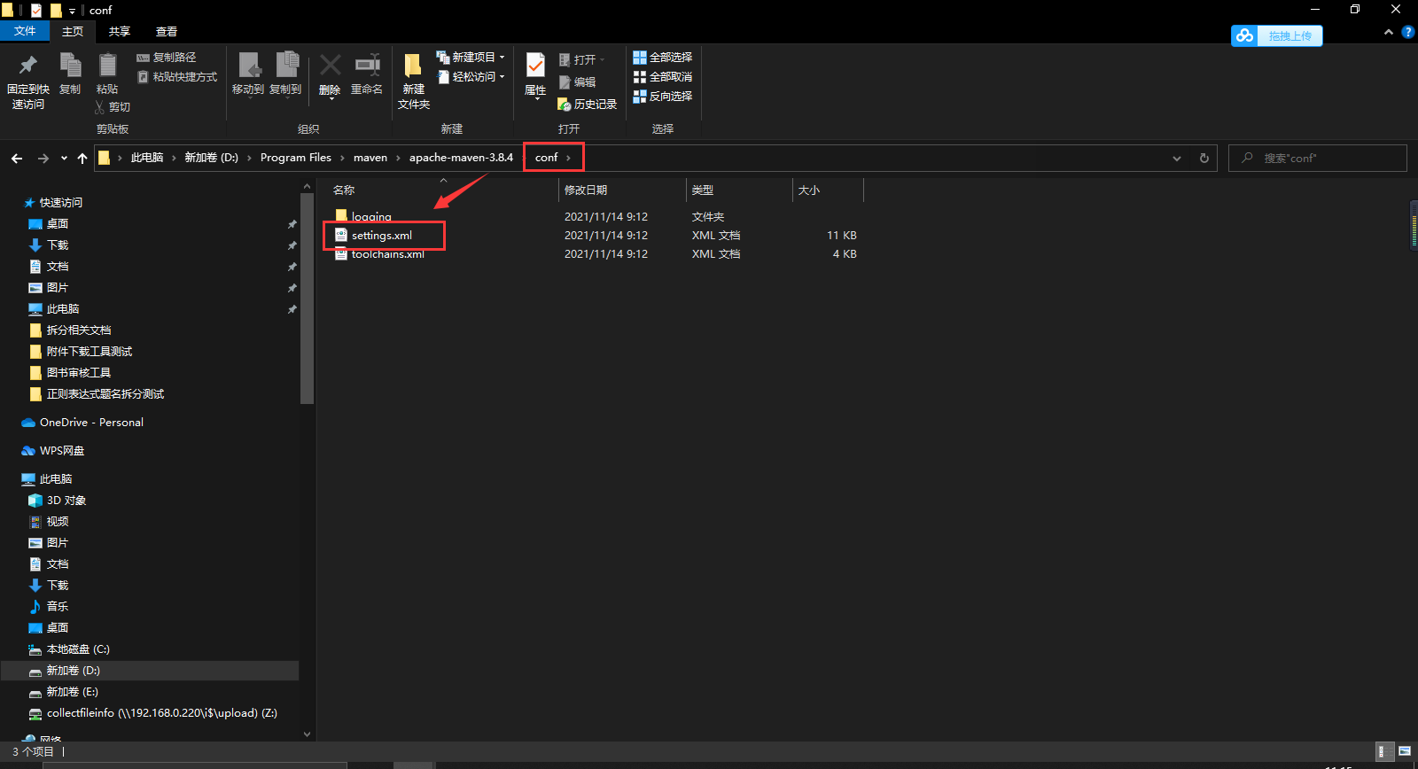Open the pinned 下载 quick access folder
This screenshot has height=769, width=1418.
click(58, 245)
